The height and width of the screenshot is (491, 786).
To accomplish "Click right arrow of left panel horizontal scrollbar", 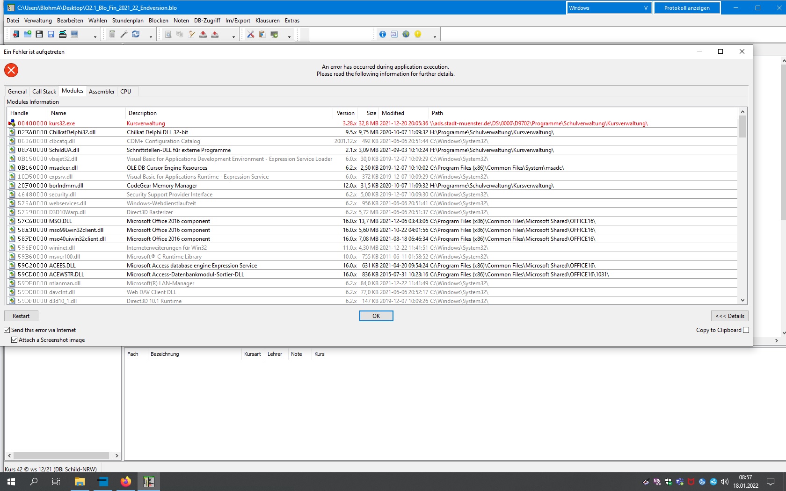I will pos(116,455).
